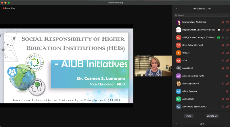Toggle the muted microphone for participant 182874
Viewport: 230px width, 127px height.
(223, 53)
